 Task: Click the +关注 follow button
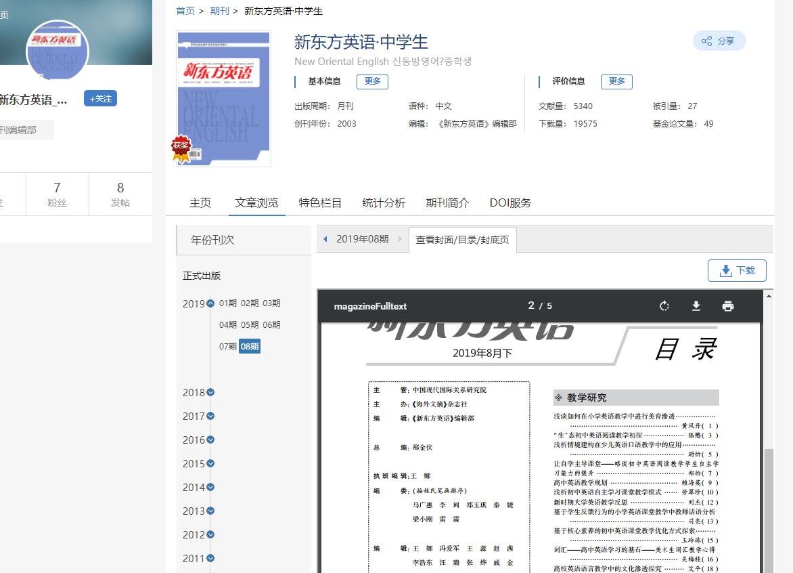pos(100,99)
